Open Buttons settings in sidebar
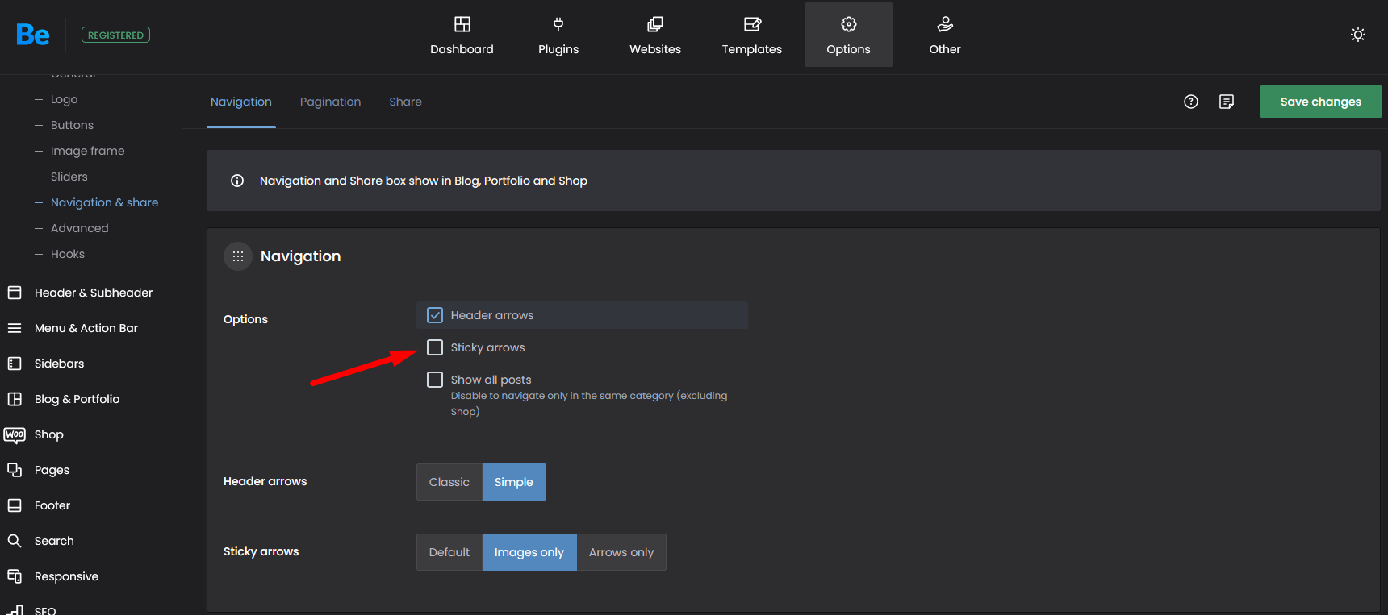Image resolution: width=1388 pixels, height=615 pixels. pos(72,125)
